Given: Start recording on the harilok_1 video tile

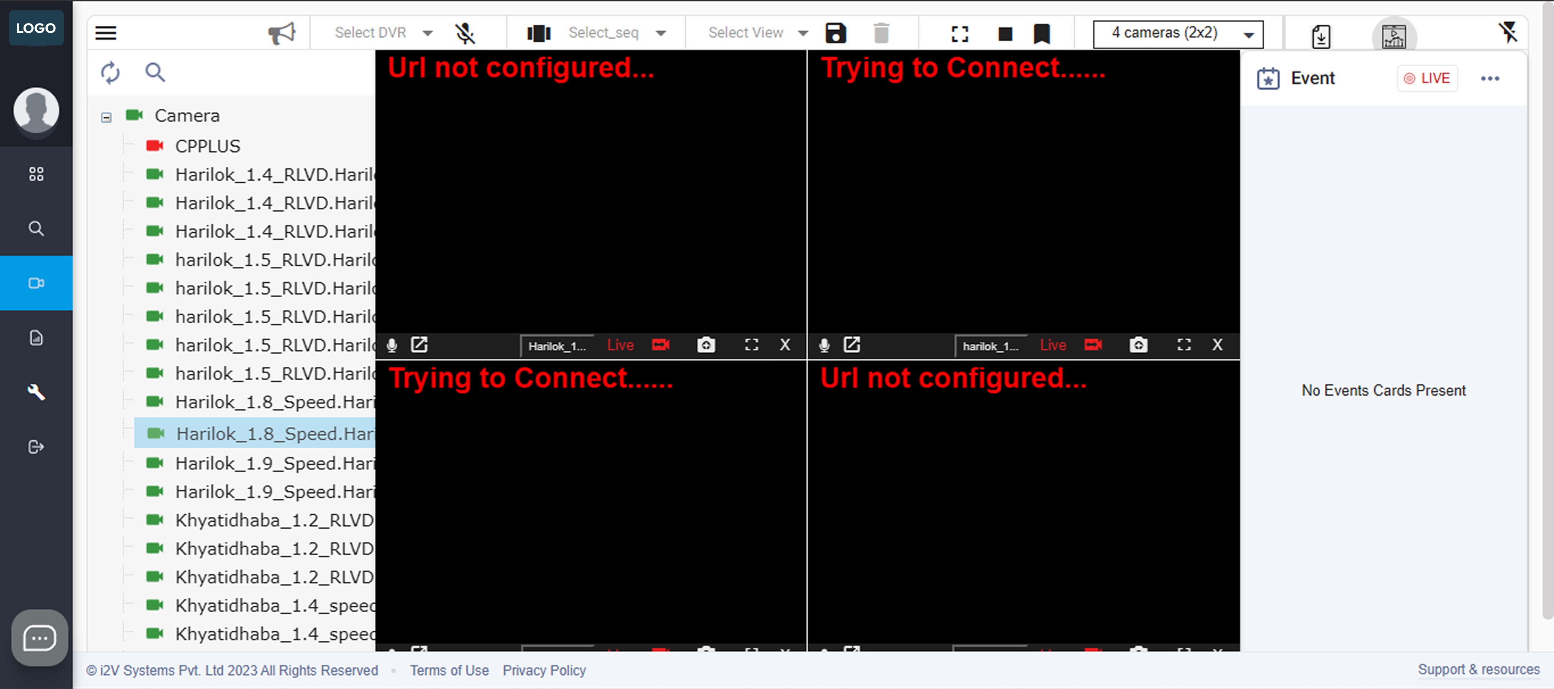Looking at the screenshot, I should click(1093, 345).
